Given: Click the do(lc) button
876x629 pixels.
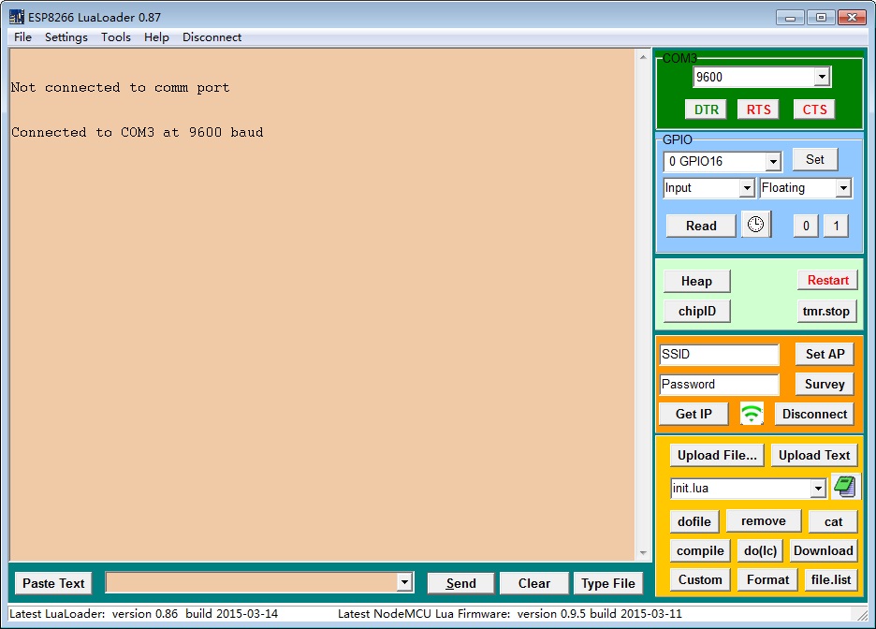Looking at the screenshot, I should tap(760, 550).
